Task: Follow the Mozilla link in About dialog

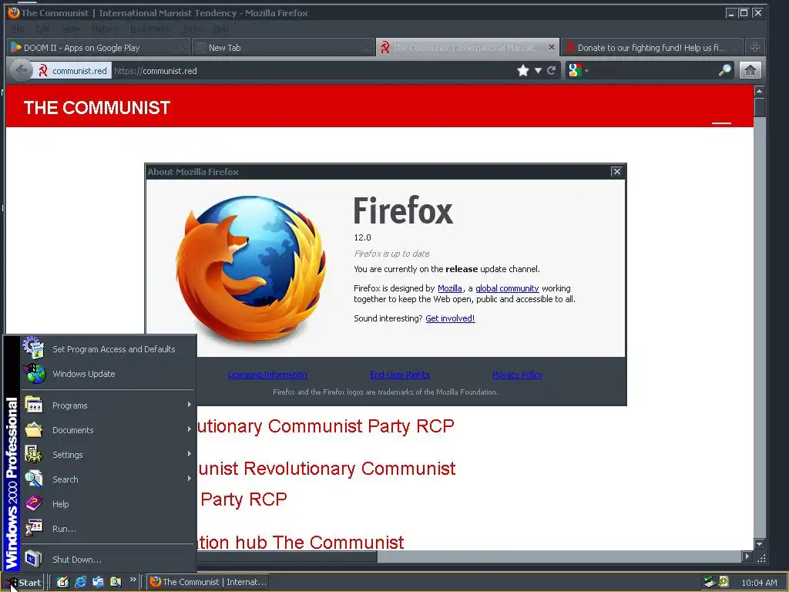Action: coord(449,288)
